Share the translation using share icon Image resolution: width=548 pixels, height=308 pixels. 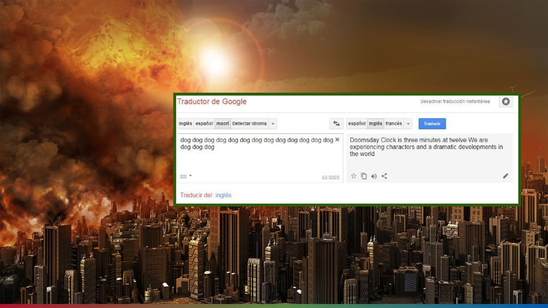(x=384, y=176)
